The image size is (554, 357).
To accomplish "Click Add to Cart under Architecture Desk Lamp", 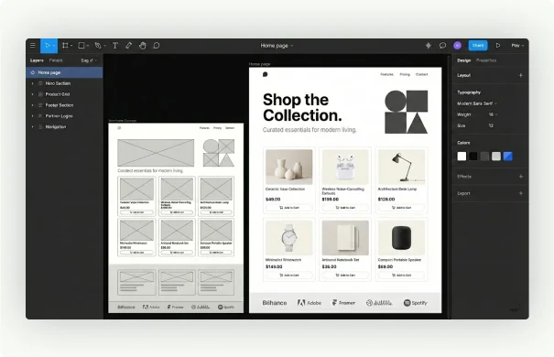I will coord(401,208).
